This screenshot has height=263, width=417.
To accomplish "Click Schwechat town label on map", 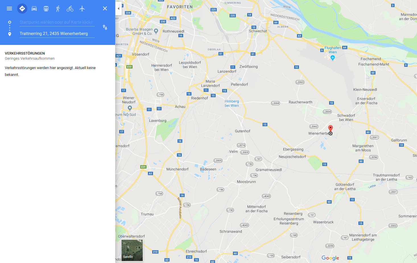I will click(x=258, y=31).
